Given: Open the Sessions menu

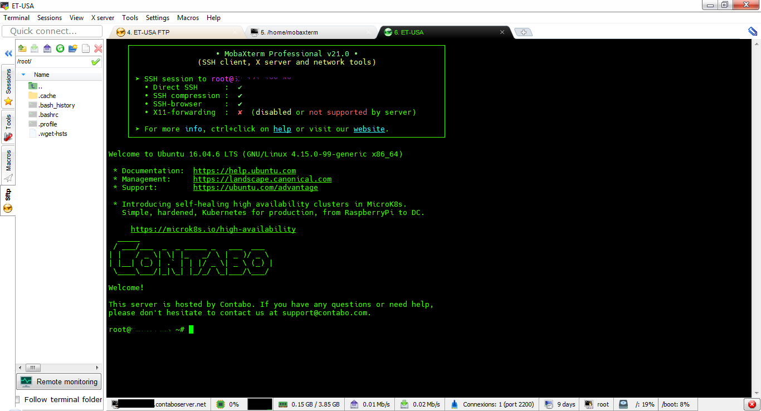Looking at the screenshot, I should [50, 18].
